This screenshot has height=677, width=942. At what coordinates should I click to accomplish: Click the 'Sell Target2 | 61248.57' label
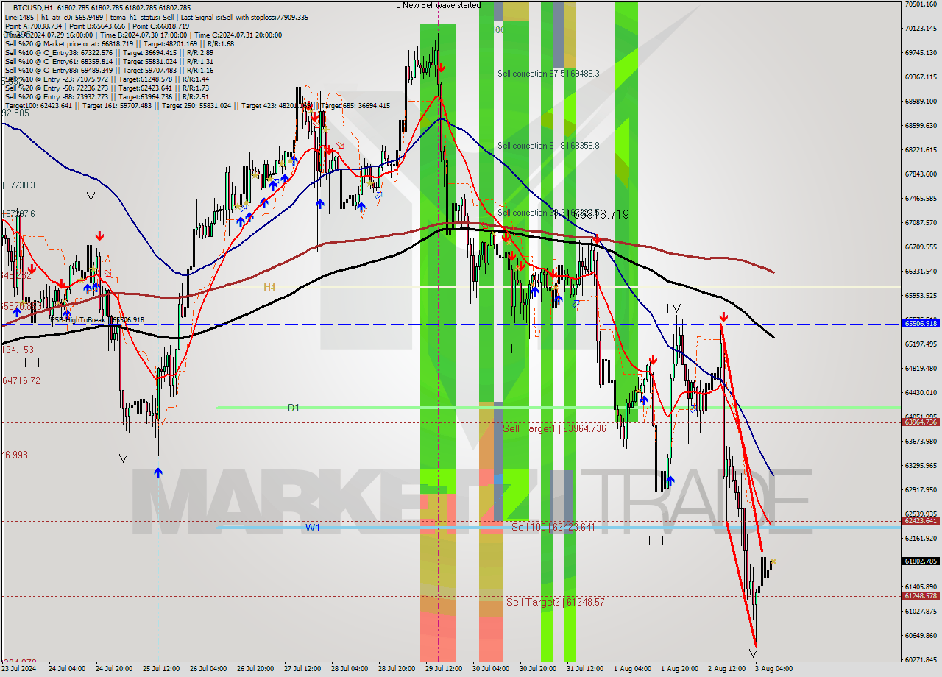pyautogui.click(x=556, y=602)
